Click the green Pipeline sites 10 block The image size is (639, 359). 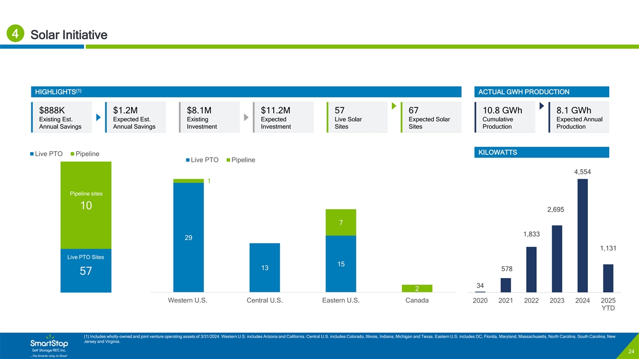coord(86,205)
